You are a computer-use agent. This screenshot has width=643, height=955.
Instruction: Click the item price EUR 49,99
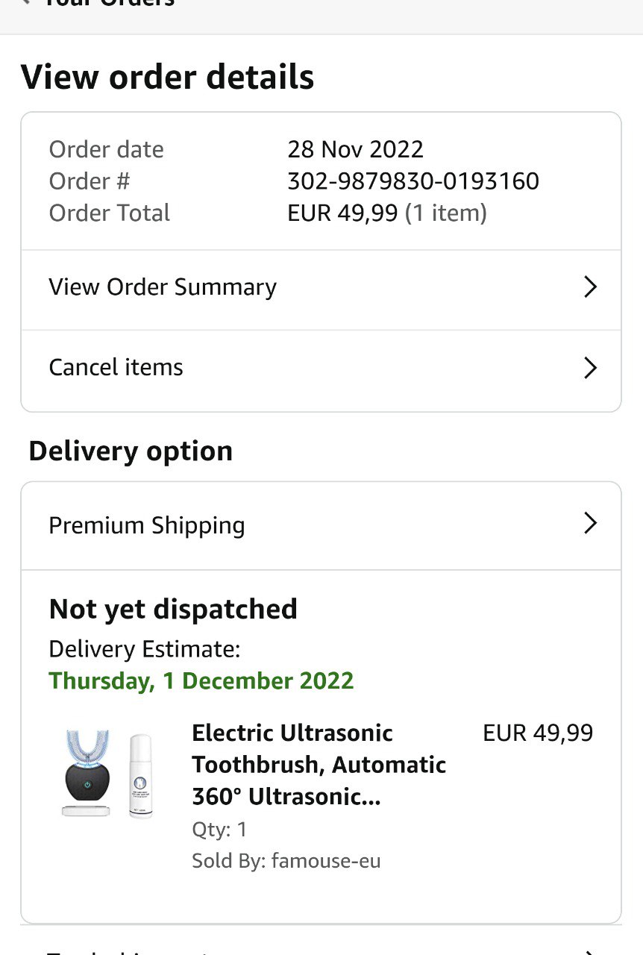point(538,733)
